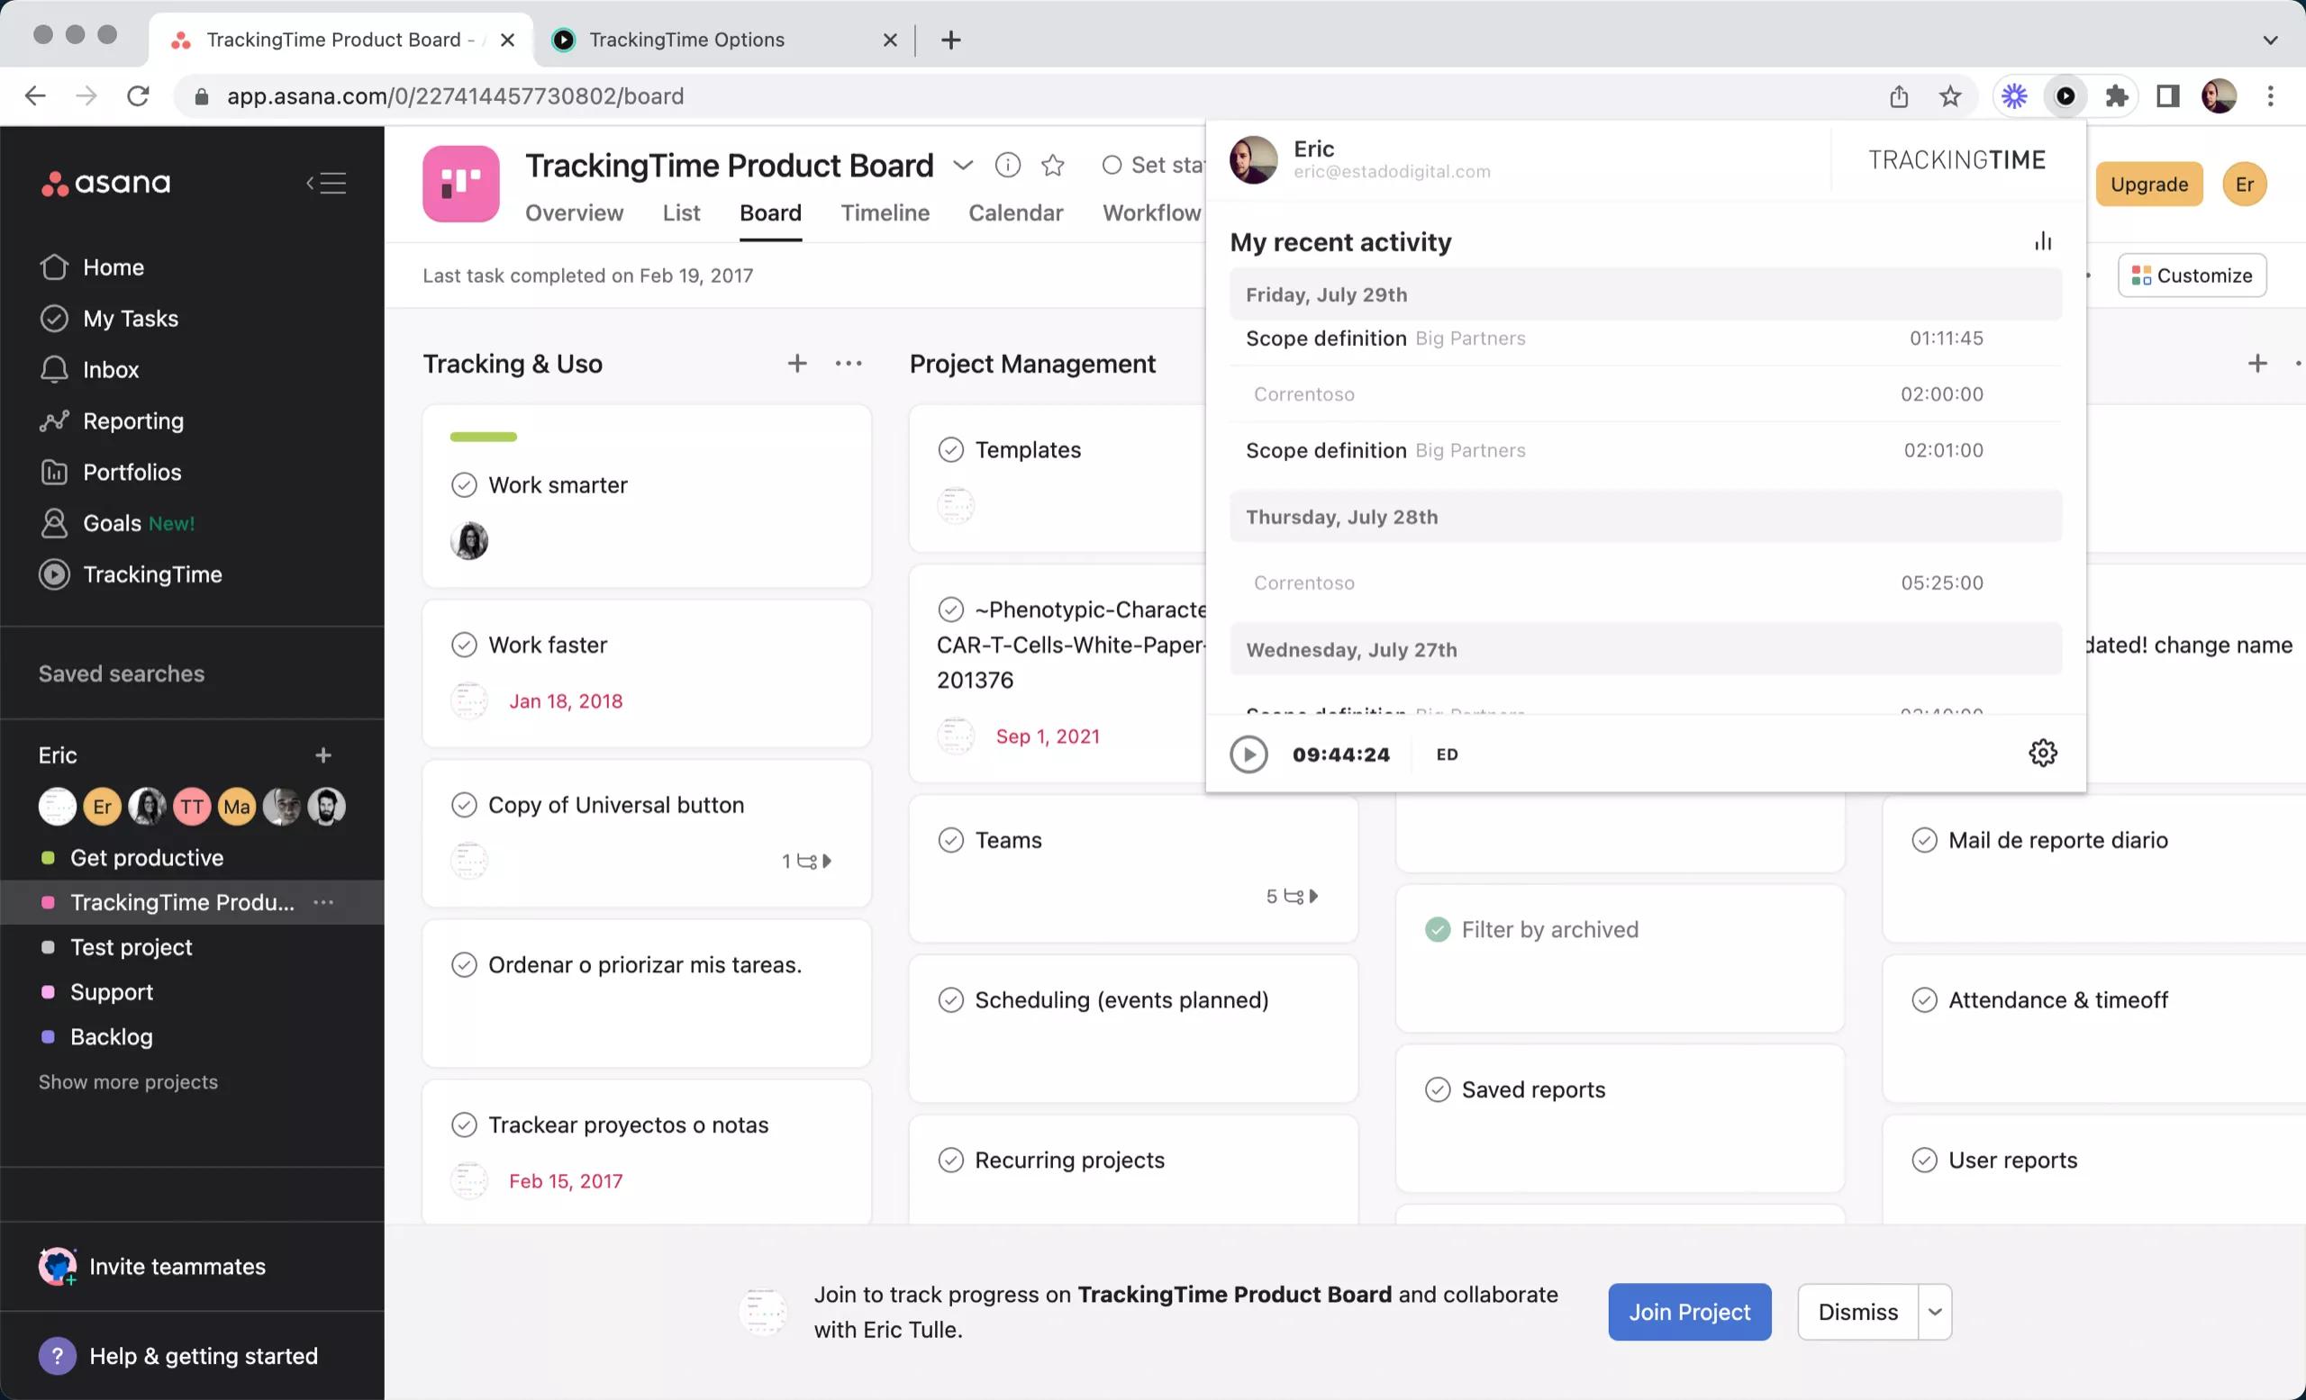Click the green progress bar indicator

[x=485, y=437]
